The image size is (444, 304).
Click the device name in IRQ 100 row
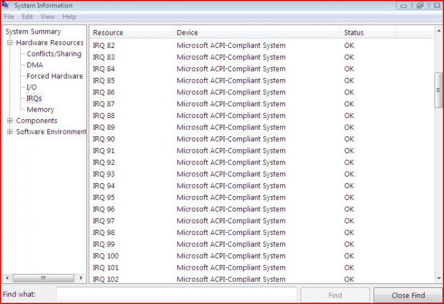[231, 256]
